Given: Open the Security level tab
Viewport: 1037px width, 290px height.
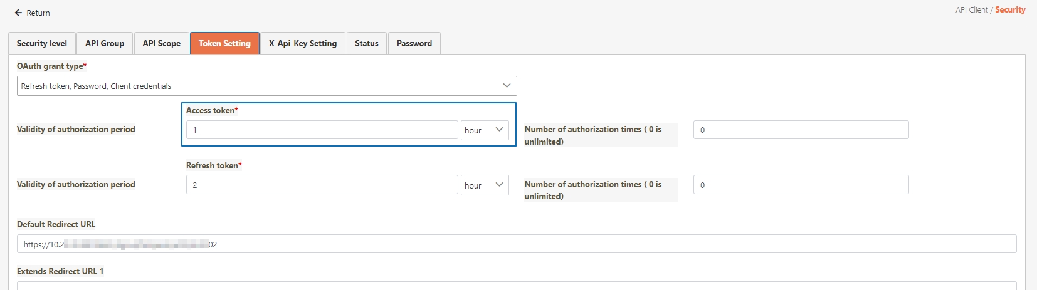Looking at the screenshot, I should tap(41, 43).
